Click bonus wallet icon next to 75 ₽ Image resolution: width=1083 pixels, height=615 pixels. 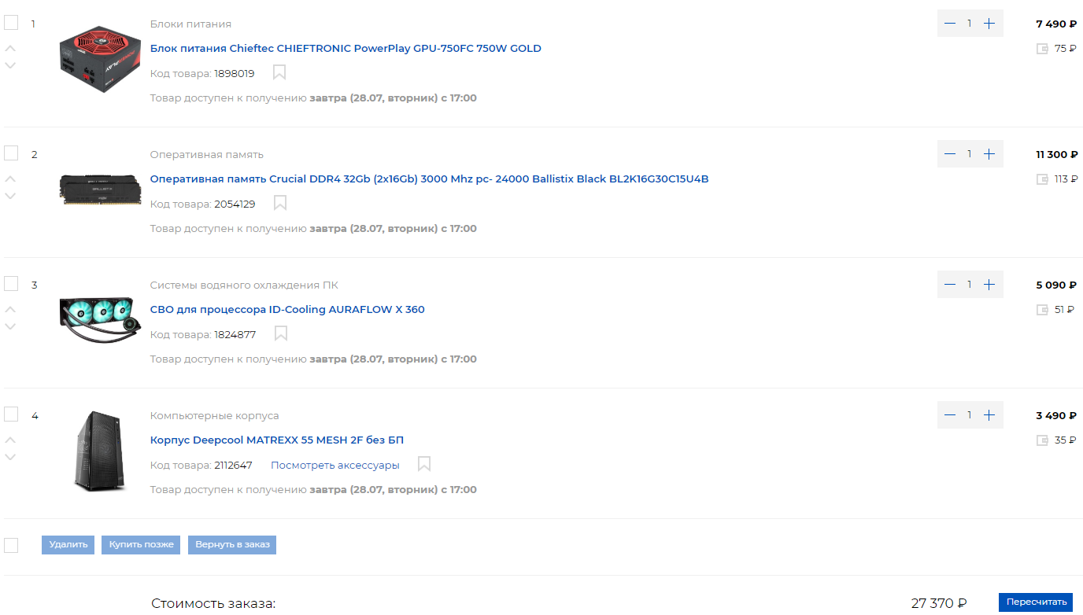point(1043,49)
